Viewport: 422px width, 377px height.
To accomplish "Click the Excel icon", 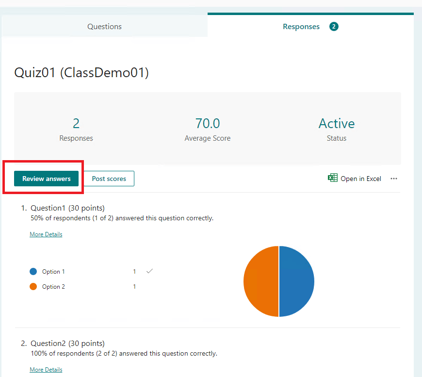I will point(333,178).
